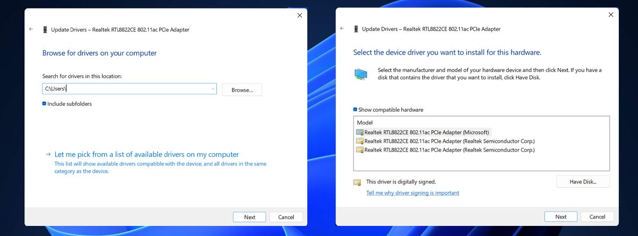Go back using right dialog's back arrow

click(342, 29)
